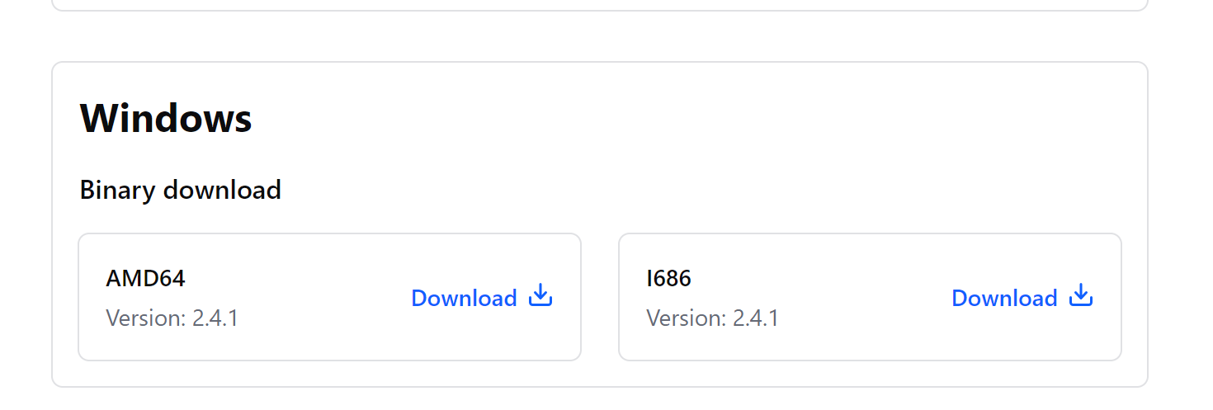The width and height of the screenshot is (1213, 410).
Task: Select the AMD64 architecture label
Action: [145, 279]
